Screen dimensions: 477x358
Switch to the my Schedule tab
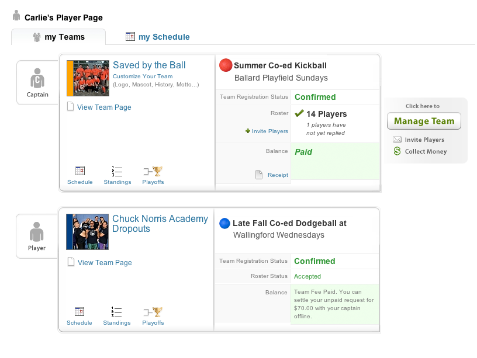[x=157, y=36]
